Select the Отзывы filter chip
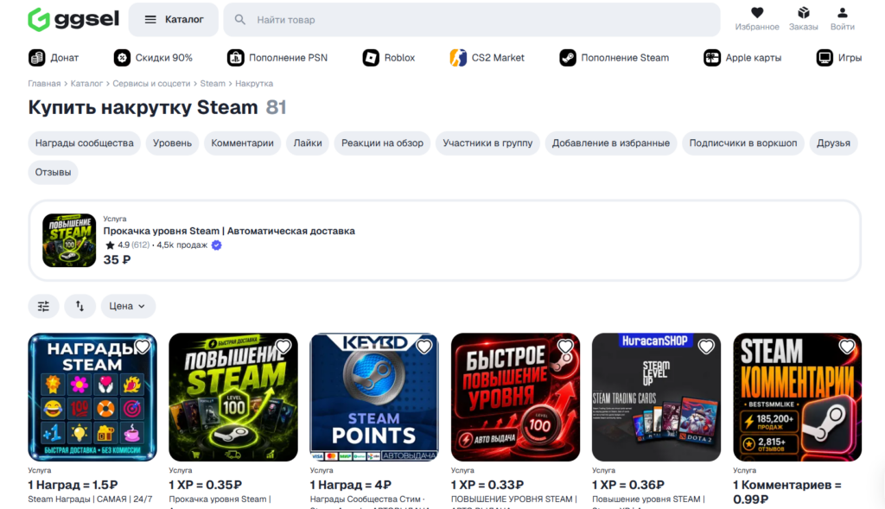 point(53,172)
